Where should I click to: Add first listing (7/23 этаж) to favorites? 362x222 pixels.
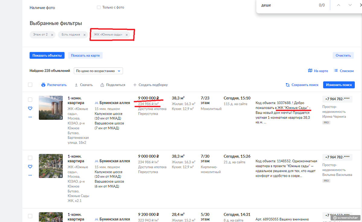click(30, 108)
